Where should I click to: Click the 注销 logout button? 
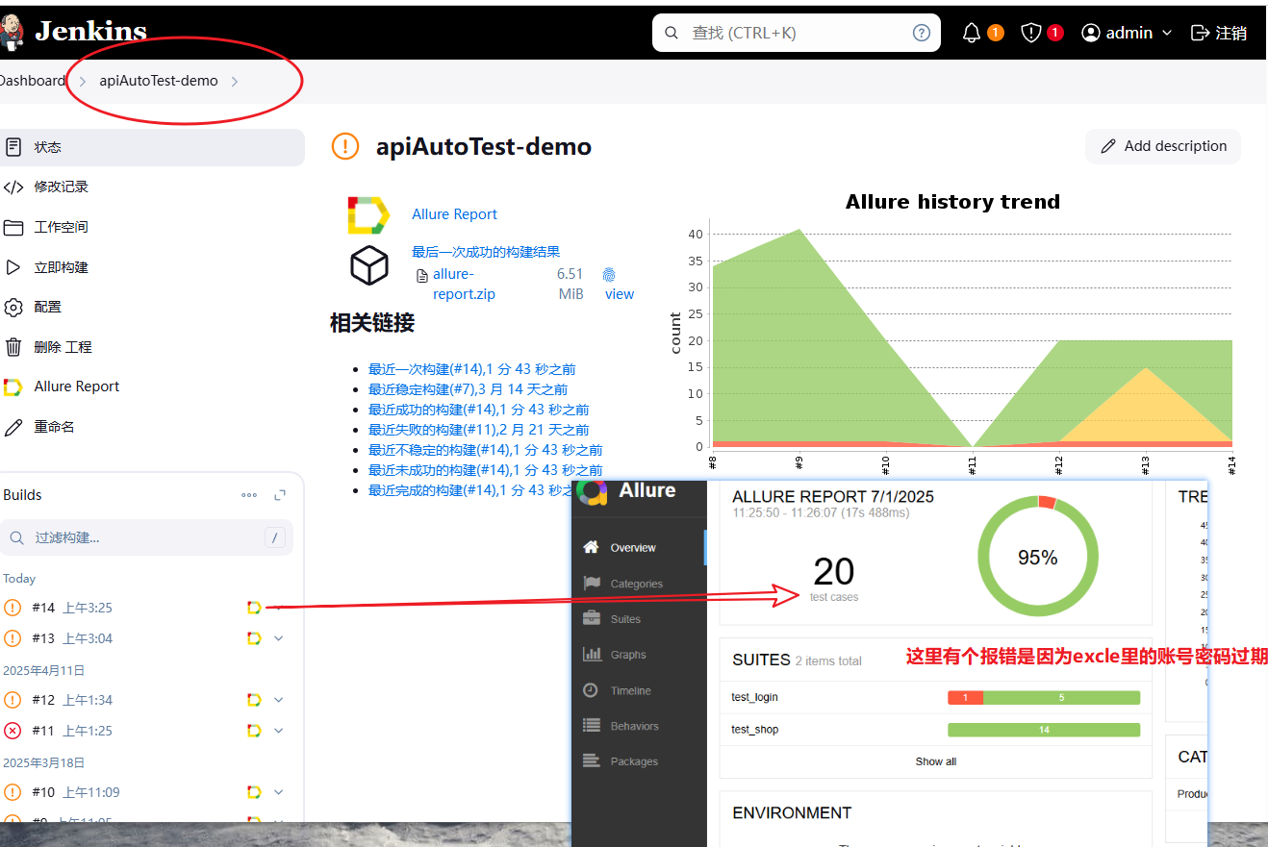tap(1218, 33)
